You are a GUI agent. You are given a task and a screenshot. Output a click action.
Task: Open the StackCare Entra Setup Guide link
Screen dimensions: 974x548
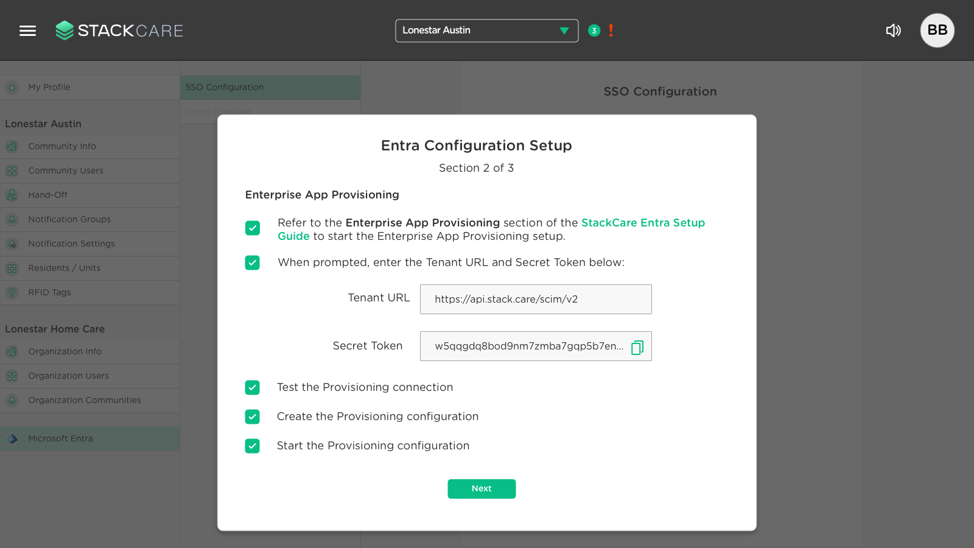643,223
